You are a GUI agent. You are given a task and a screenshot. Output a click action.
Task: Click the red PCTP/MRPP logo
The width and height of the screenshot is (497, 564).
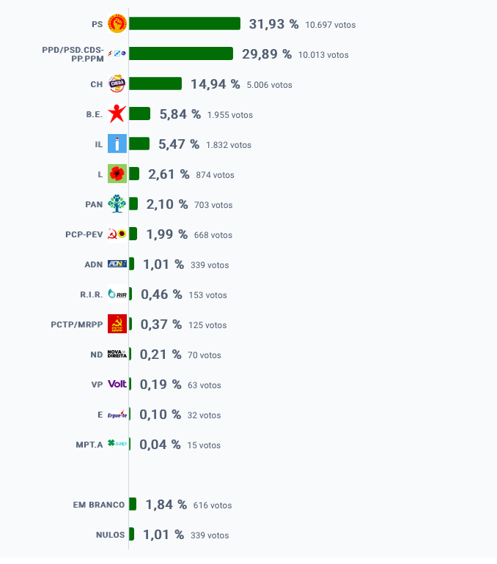[x=117, y=324]
